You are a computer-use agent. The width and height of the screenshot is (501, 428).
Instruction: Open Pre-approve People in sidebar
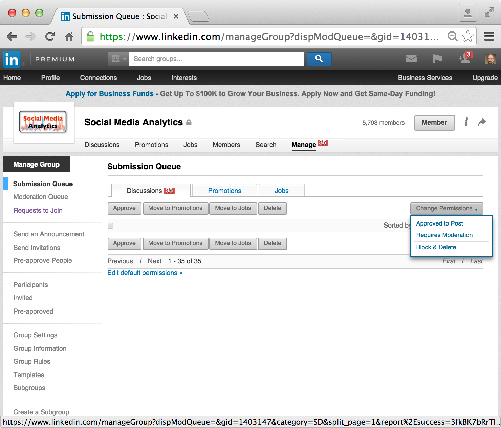coord(43,261)
